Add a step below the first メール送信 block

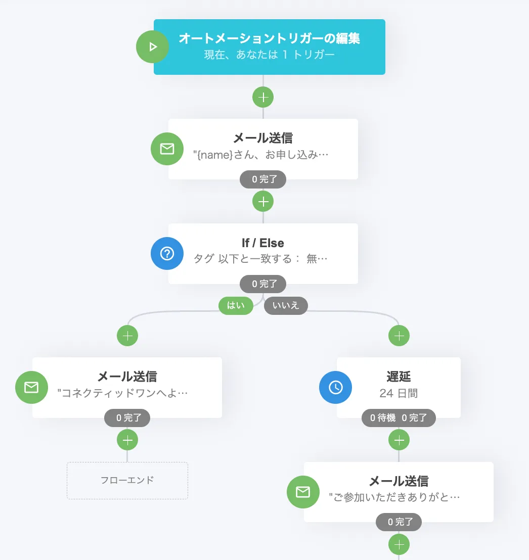click(x=263, y=202)
